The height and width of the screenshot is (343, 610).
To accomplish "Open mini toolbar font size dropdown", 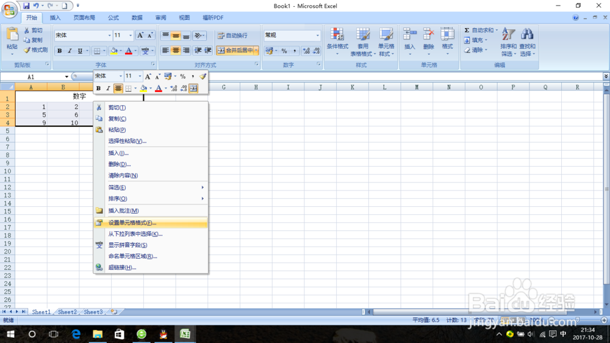I will (x=140, y=76).
